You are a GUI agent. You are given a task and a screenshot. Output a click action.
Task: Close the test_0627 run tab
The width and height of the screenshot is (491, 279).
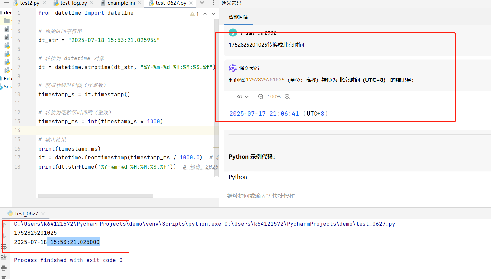(43, 214)
